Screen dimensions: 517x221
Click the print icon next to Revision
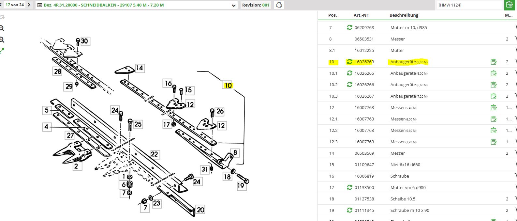pyautogui.click(x=279, y=5)
